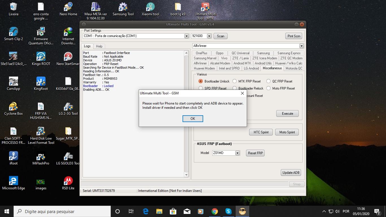This screenshot has width=386, height=217.
Task: Open Firmware Quantum Oficial desktop icon
Action: tap(41, 36)
